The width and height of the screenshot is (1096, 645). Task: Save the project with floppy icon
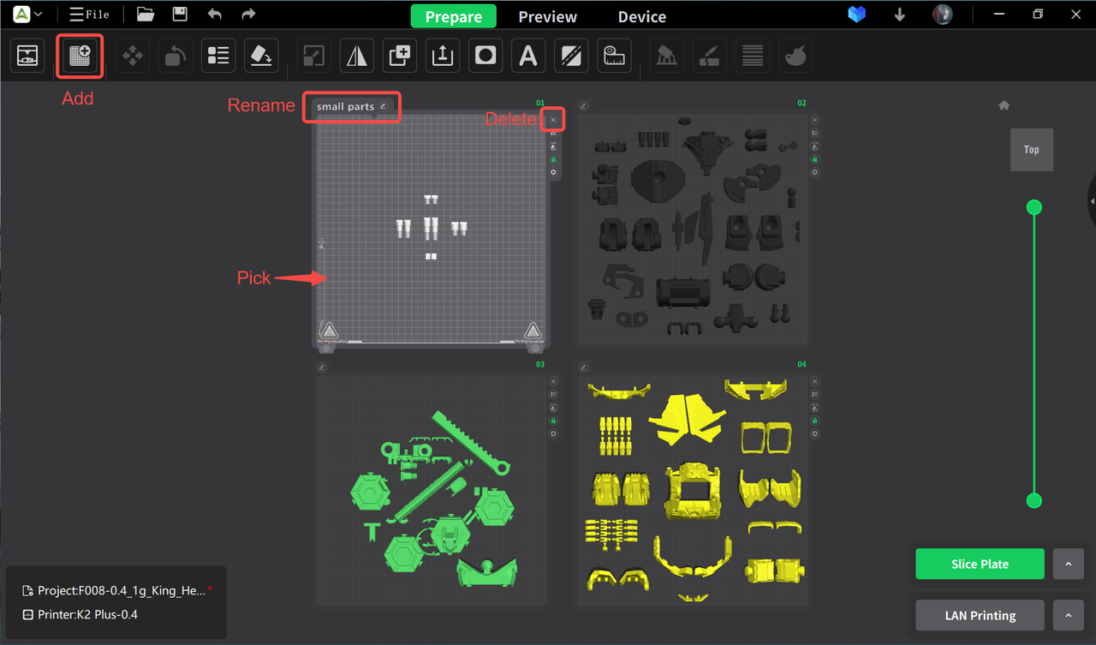point(180,15)
